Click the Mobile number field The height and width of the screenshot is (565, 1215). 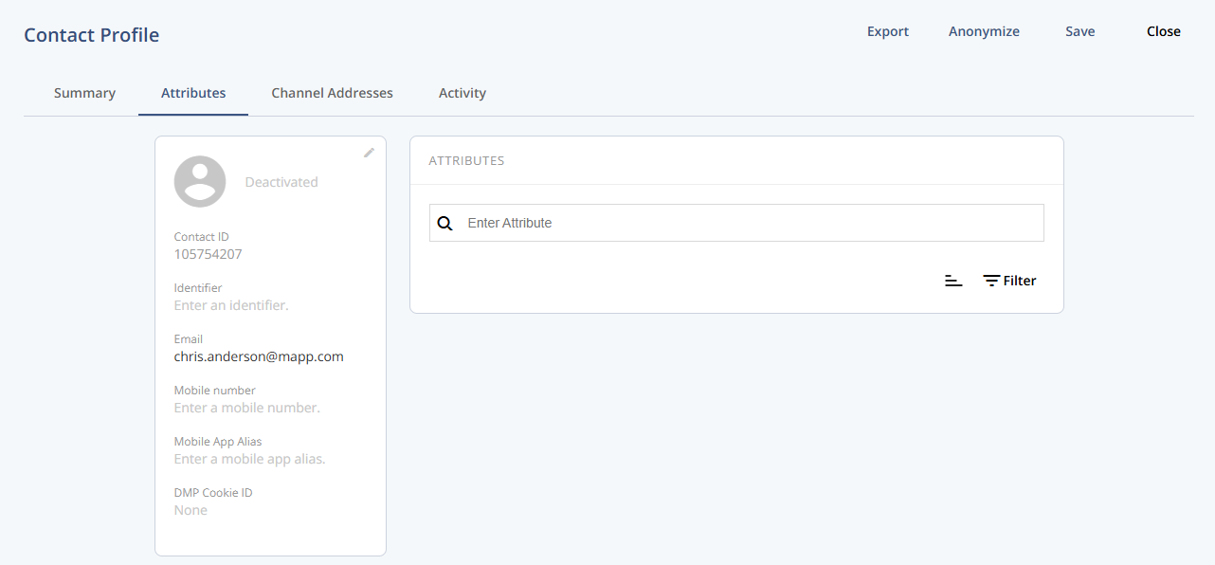click(247, 408)
